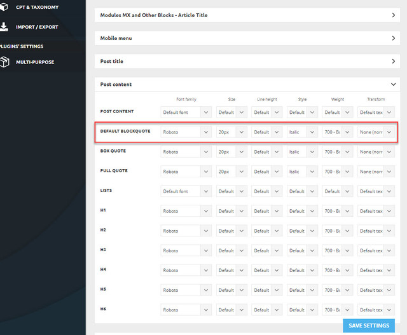Open Post Content transform dropdown

click(x=376, y=113)
